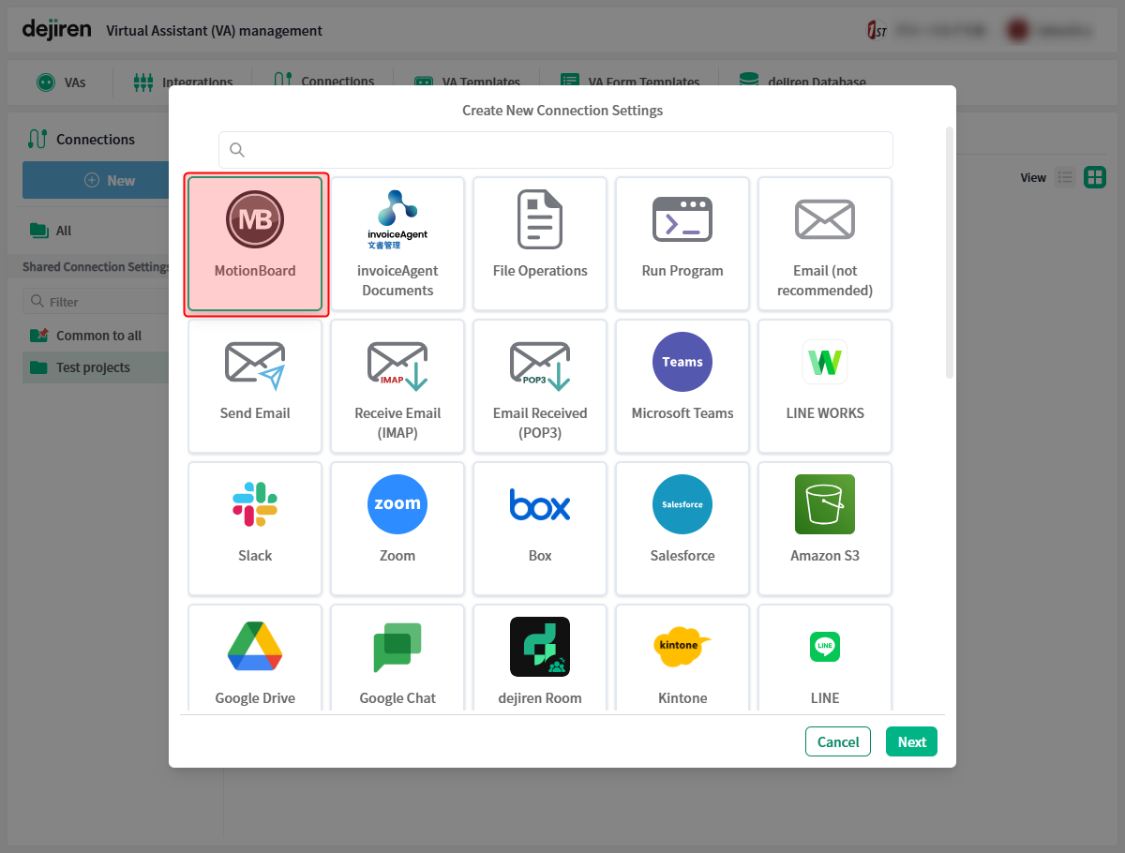Select the Run Program tile

click(x=682, y=244)
